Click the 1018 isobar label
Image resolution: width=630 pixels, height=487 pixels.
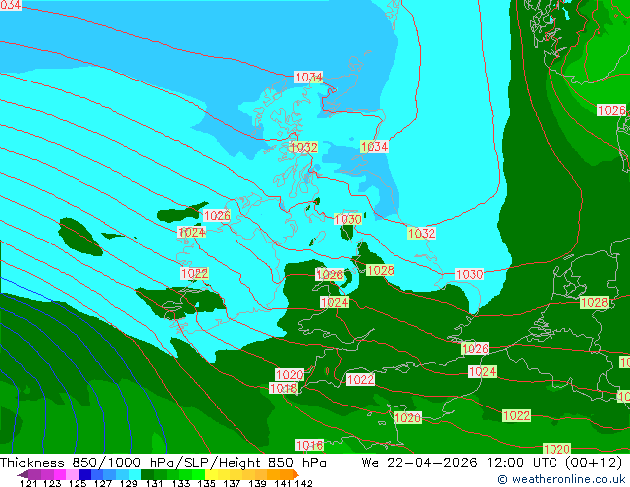(x=283, y=388)
